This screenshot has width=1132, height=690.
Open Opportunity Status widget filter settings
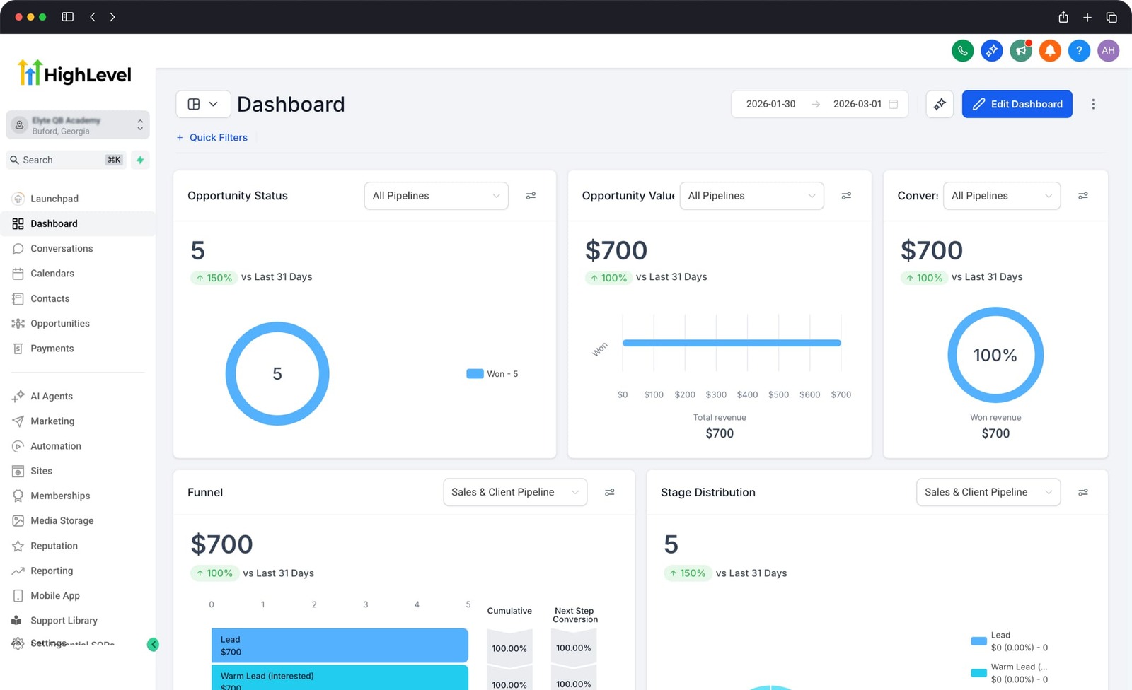(x=531, y=196)
